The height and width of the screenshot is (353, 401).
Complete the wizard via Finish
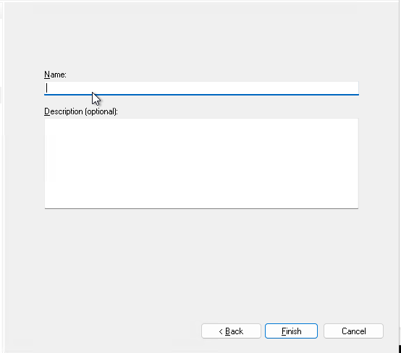291,331
